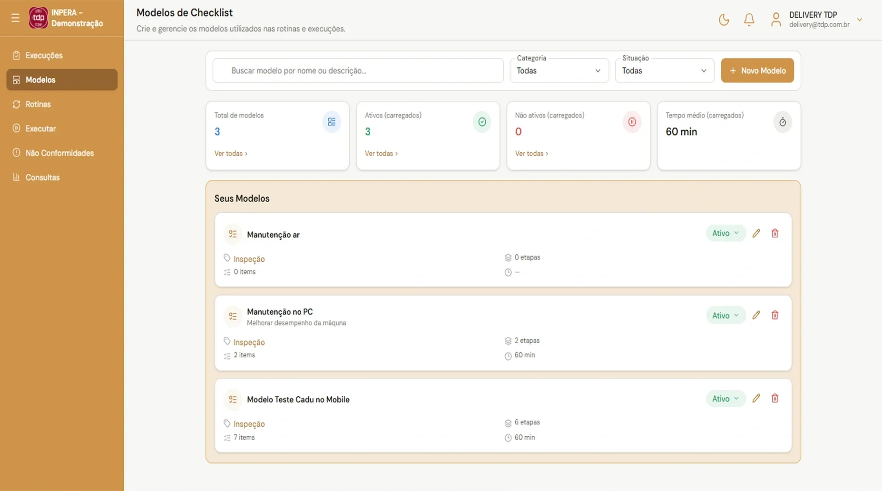Focus the Buscar modelo search field

coord(358,70)
